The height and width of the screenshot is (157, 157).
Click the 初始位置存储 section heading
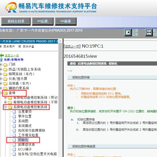81,77
